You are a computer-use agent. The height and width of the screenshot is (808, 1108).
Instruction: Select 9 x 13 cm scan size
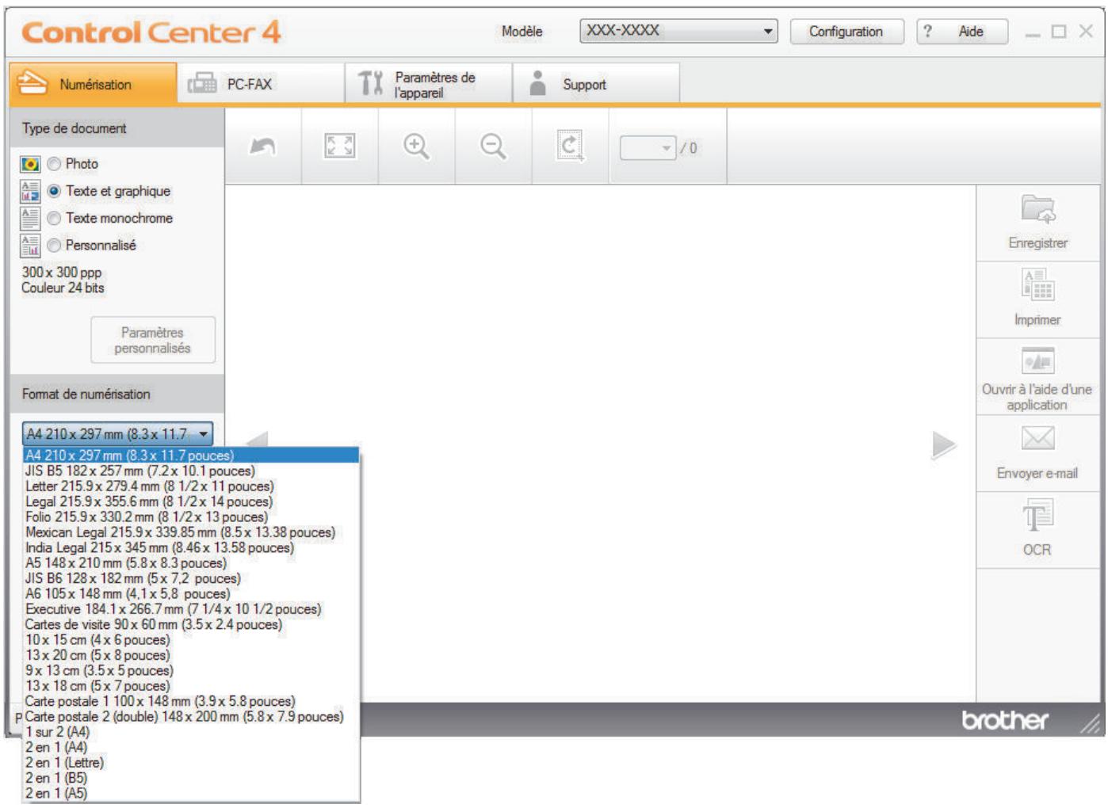pos(191,670)
